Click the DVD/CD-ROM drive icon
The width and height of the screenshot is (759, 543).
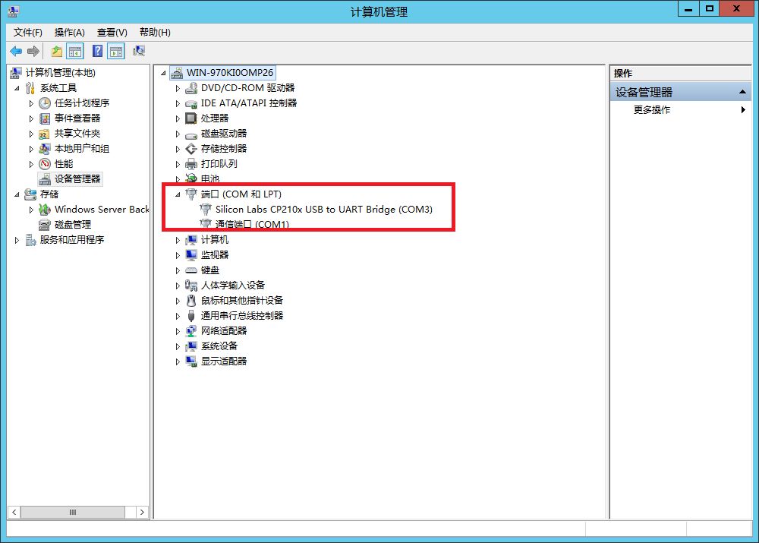191,88
